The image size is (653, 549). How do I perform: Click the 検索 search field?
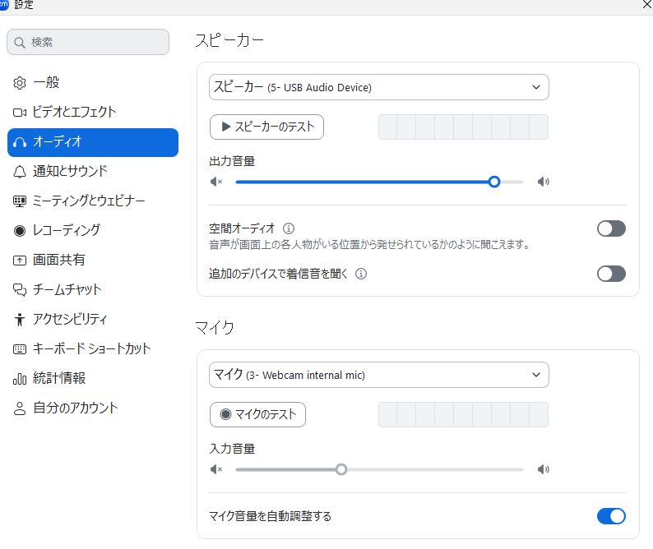88,42
